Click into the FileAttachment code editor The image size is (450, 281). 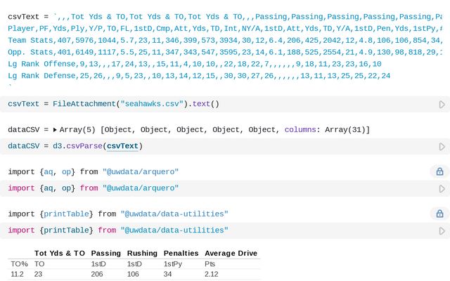point(281,104)
